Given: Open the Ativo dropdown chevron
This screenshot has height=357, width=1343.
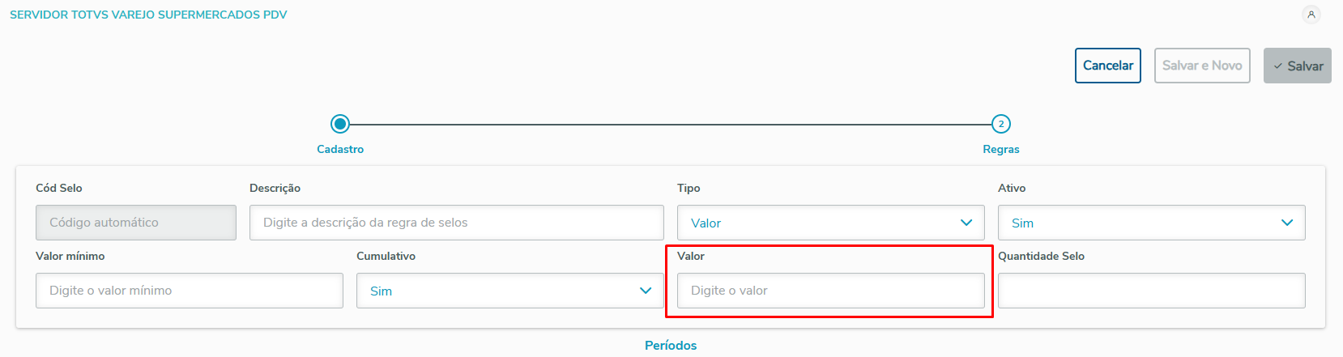Looking at the screenshot, I should click(x=1286, y=223).
